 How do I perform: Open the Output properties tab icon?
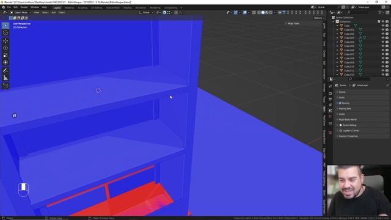[x=330, y=99]
